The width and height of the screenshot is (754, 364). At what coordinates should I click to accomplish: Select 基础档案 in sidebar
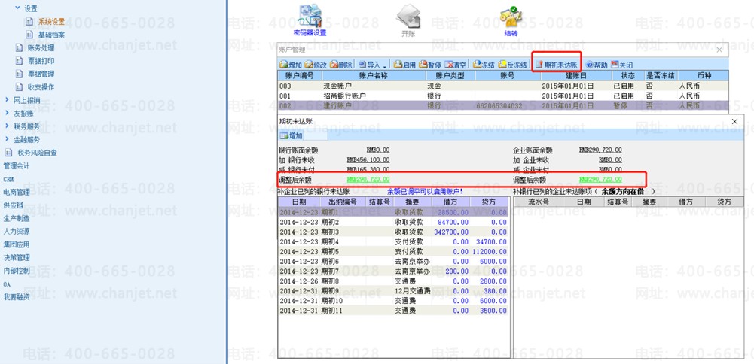51,35
